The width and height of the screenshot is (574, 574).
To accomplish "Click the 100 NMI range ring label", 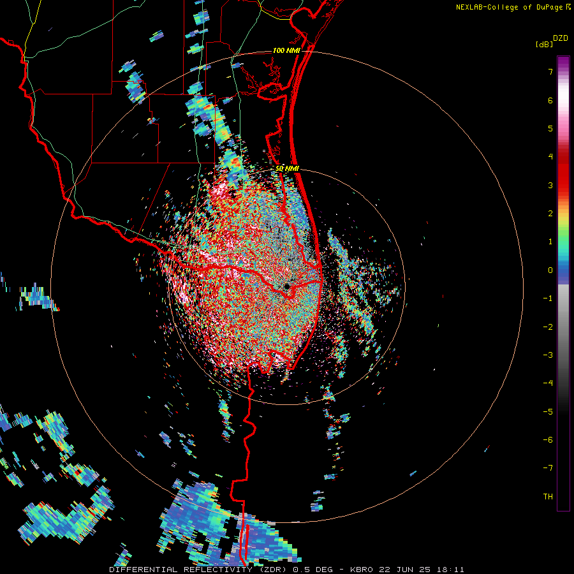I will (x=286, y=50).
